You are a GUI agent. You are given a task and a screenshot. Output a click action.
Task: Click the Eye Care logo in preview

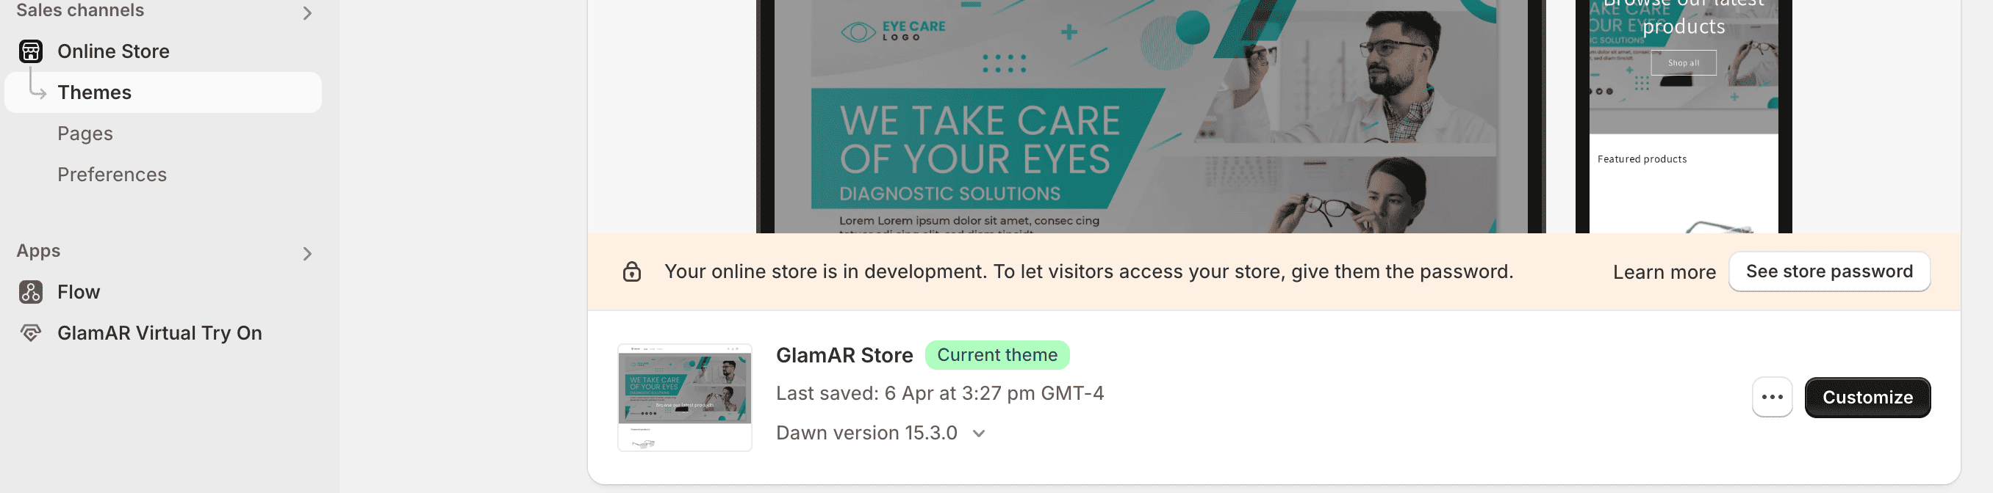893,32
